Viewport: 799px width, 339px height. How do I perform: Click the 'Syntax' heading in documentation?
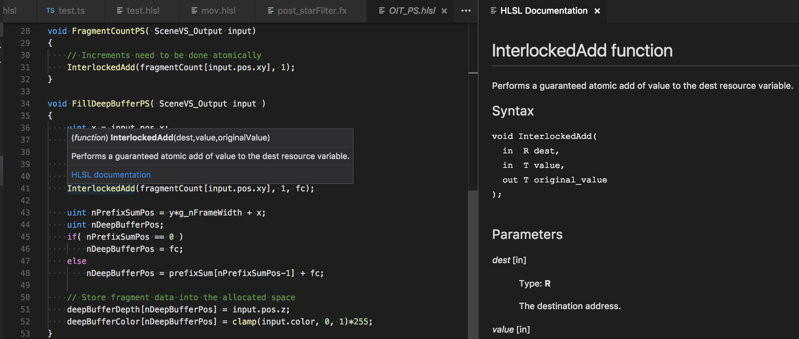(513, 111)
